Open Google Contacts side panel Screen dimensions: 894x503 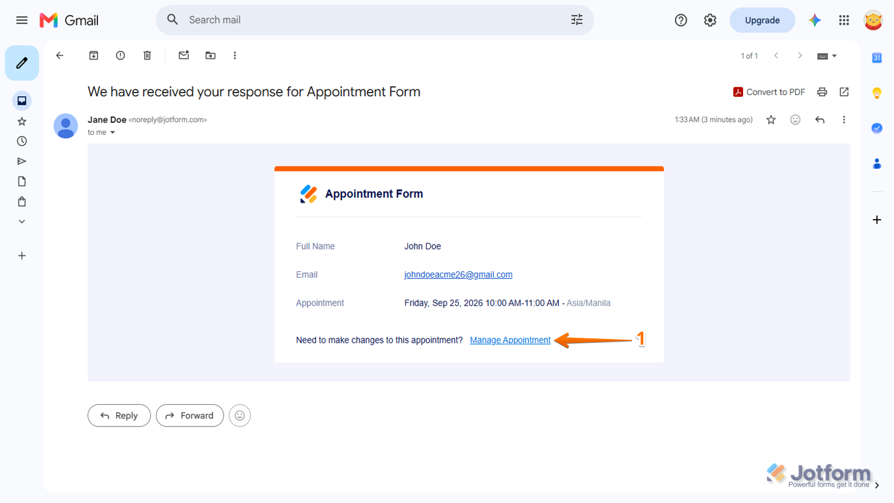pos(877,163)
